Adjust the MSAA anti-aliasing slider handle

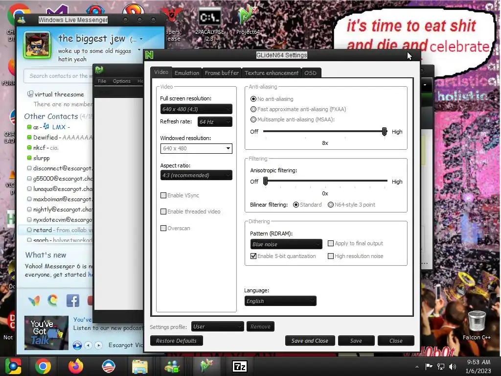click(x=385, y=131)
